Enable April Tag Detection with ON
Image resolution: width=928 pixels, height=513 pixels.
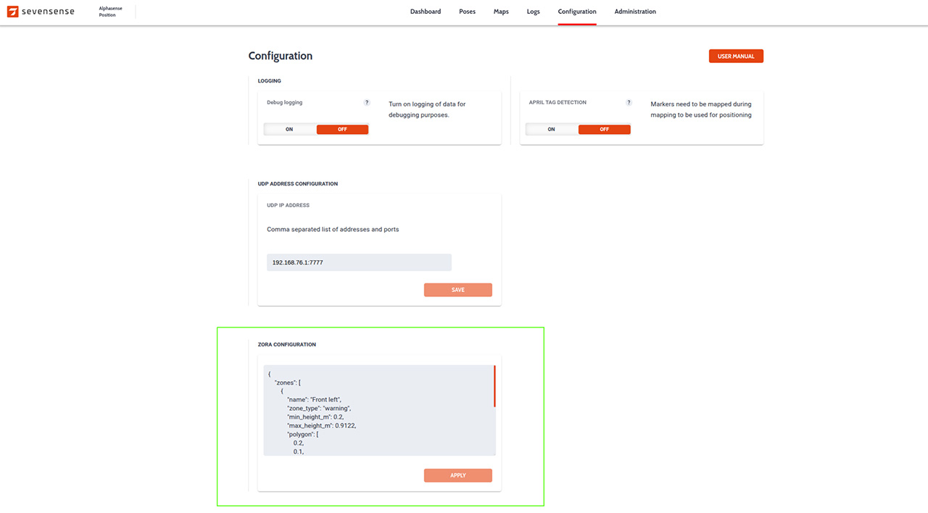(551, 130)
